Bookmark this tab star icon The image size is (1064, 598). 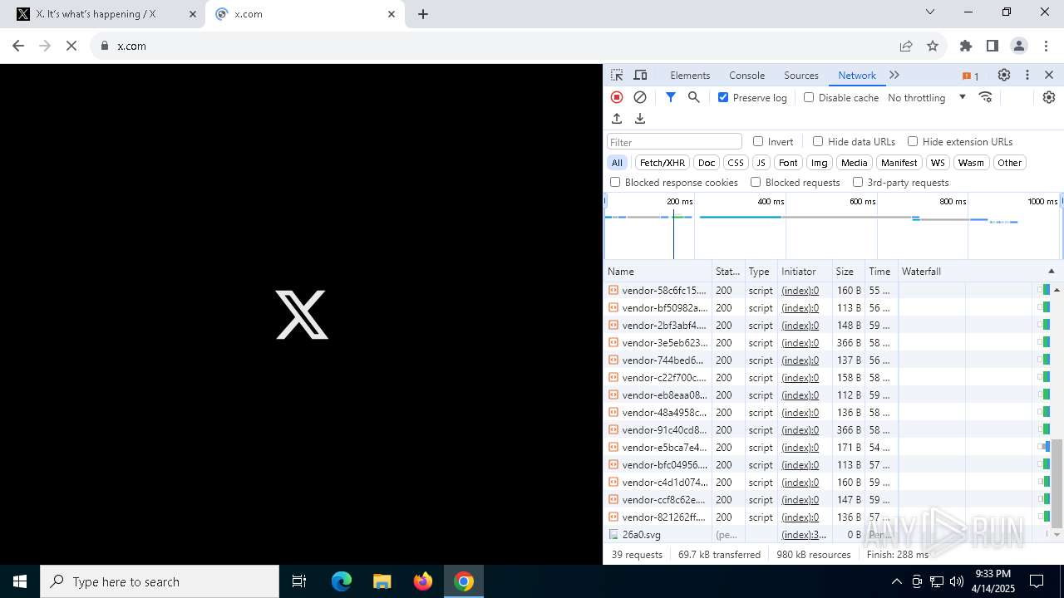pyautogui.click(x=933, y=46)
